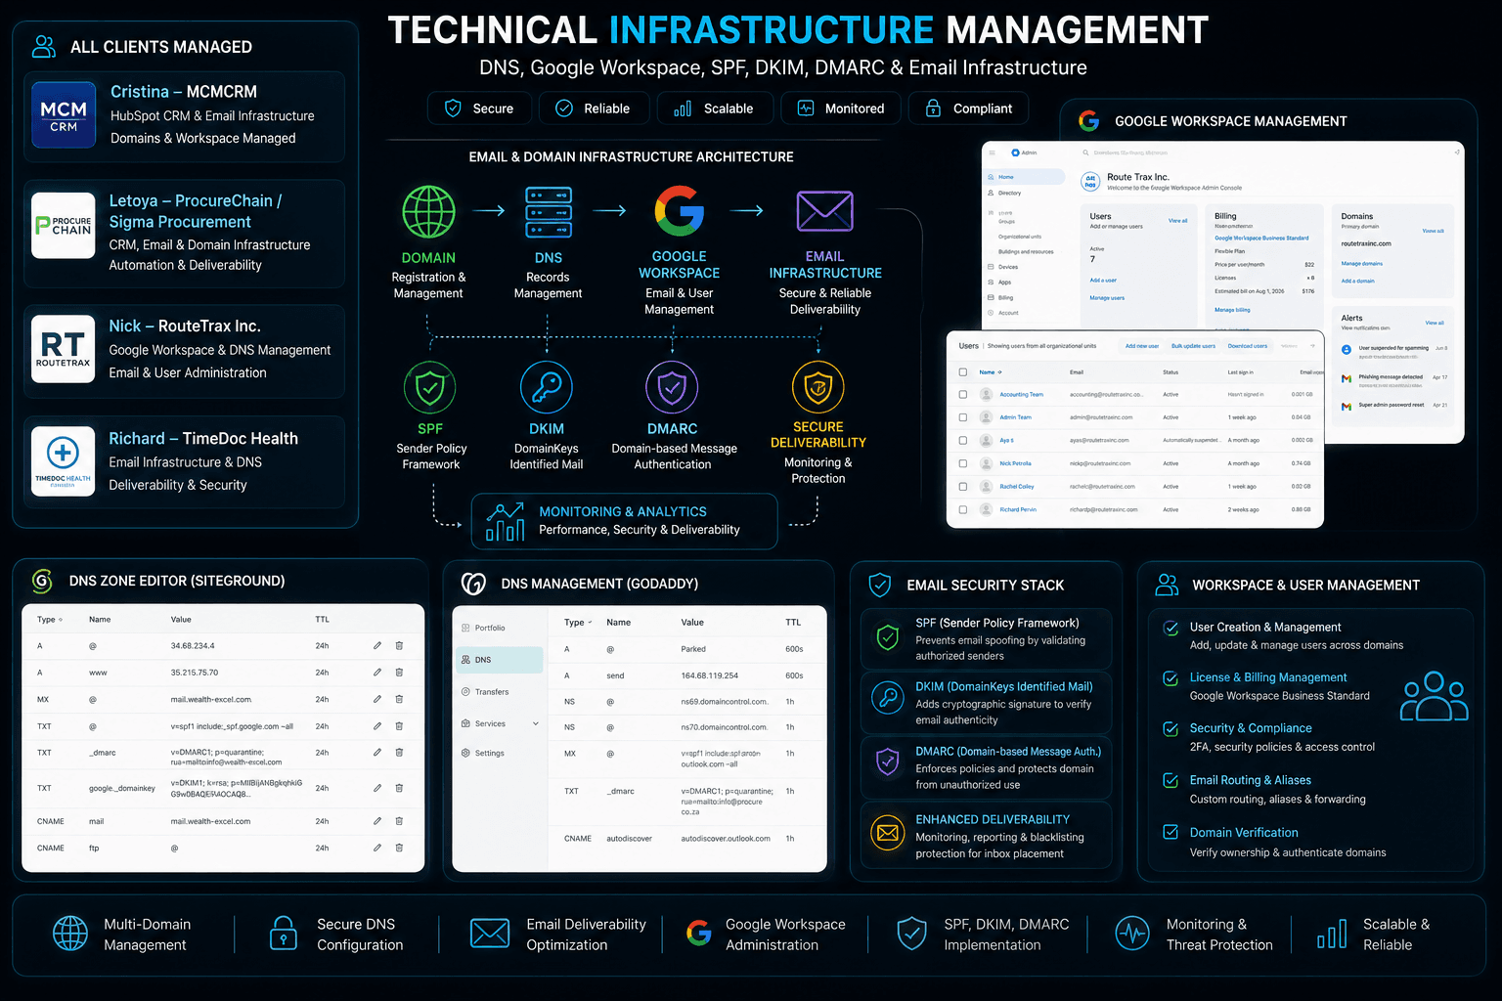Check the box for Admin Team user
1502x1001 pixels.
click(x=963, y=417)
